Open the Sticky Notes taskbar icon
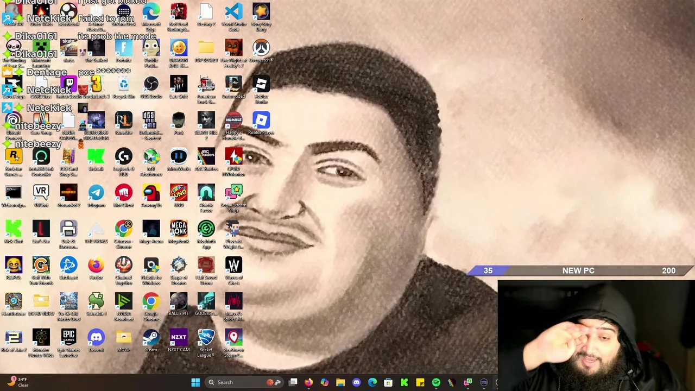695x391 pixels. pyautogui.click(x=420, y=382)
